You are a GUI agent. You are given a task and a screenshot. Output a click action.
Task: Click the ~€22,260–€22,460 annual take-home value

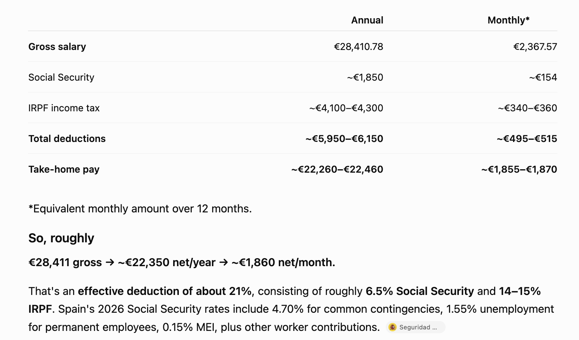point(337,169)
